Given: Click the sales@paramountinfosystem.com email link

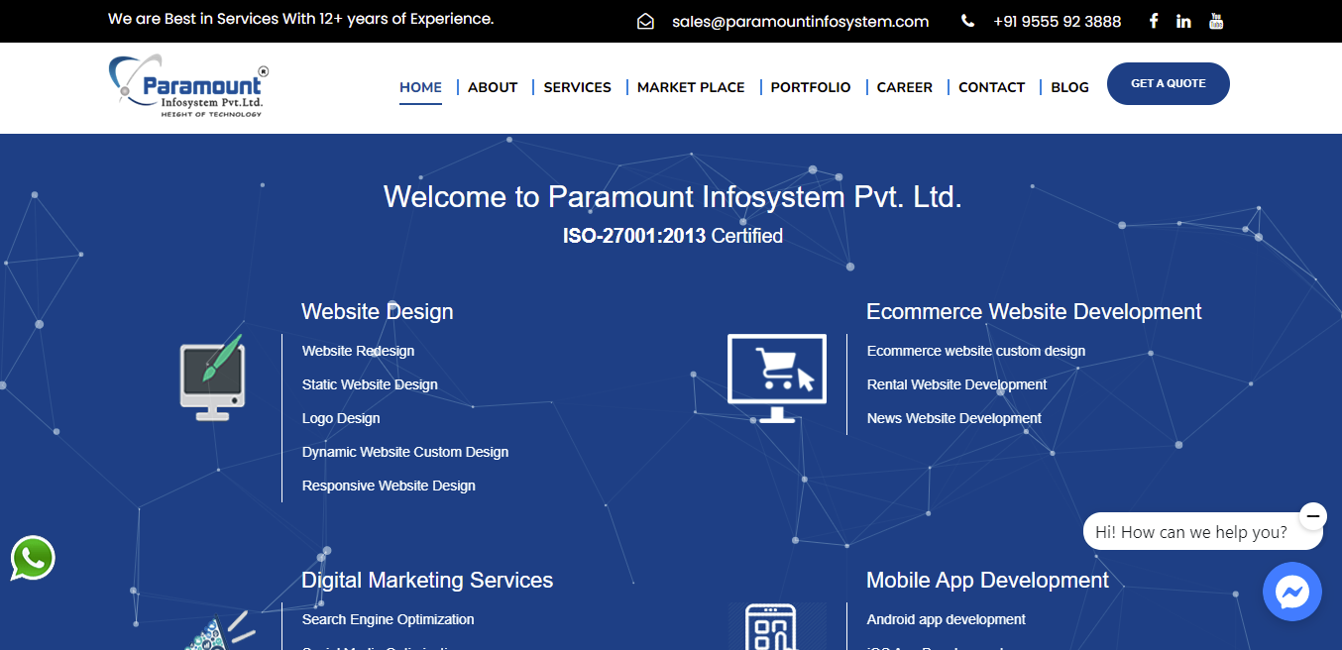Looking at the screenshot, I should [x=800, y=21].
